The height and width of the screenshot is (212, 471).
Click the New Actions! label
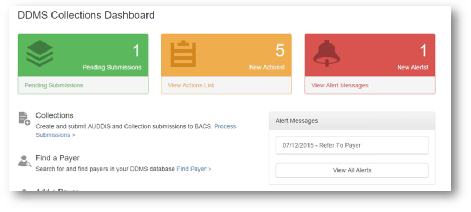tap(267, 68)
